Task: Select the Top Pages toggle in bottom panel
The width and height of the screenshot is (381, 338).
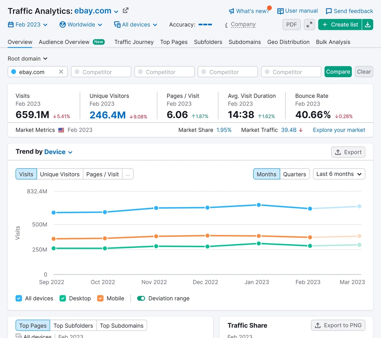Action: tap(33, 326)
